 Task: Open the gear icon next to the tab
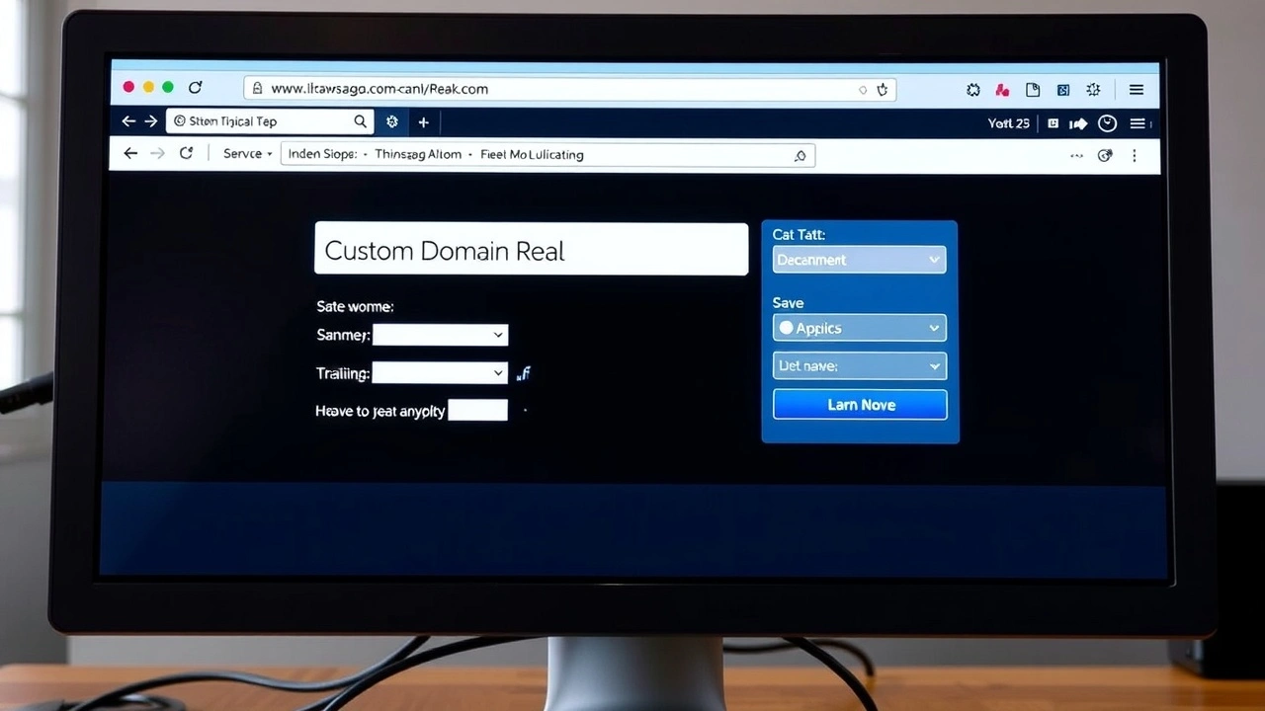392,121
